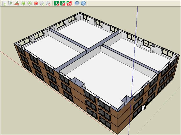The height and width of the screenshot is (135, 181).
Task: Click the red cube toolbar icon
Action: click(36, 3)
